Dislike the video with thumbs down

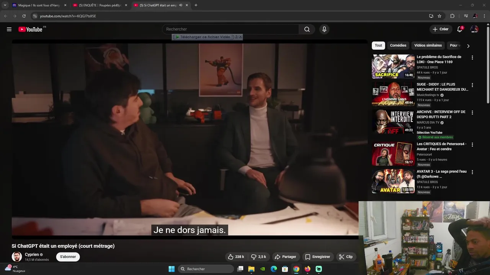point(258,257)
